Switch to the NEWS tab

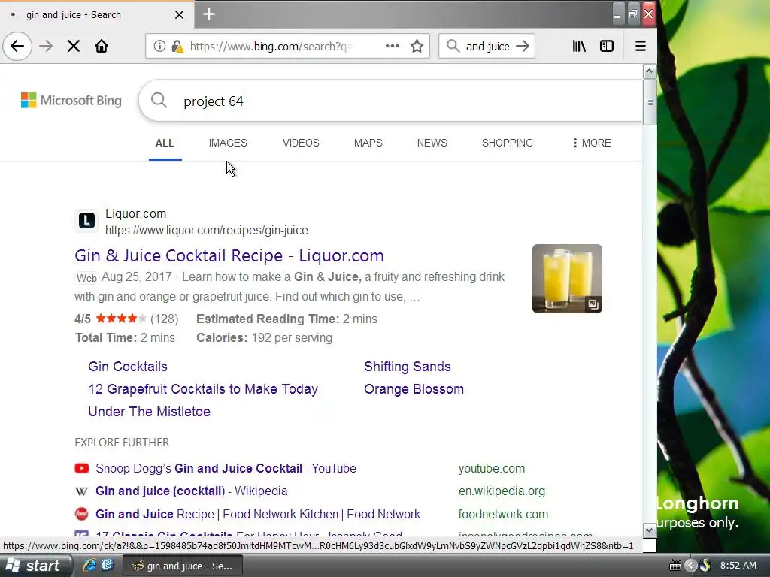coord(432,143)
